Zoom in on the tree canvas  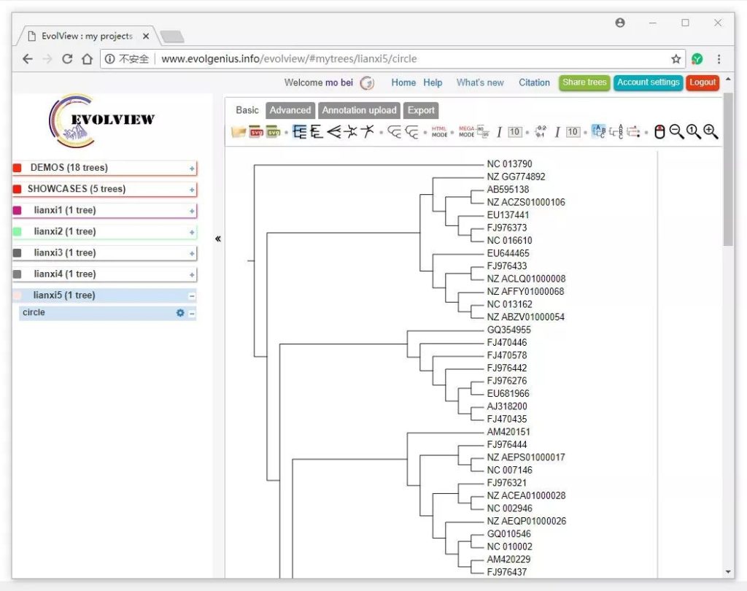pos(709,133)
